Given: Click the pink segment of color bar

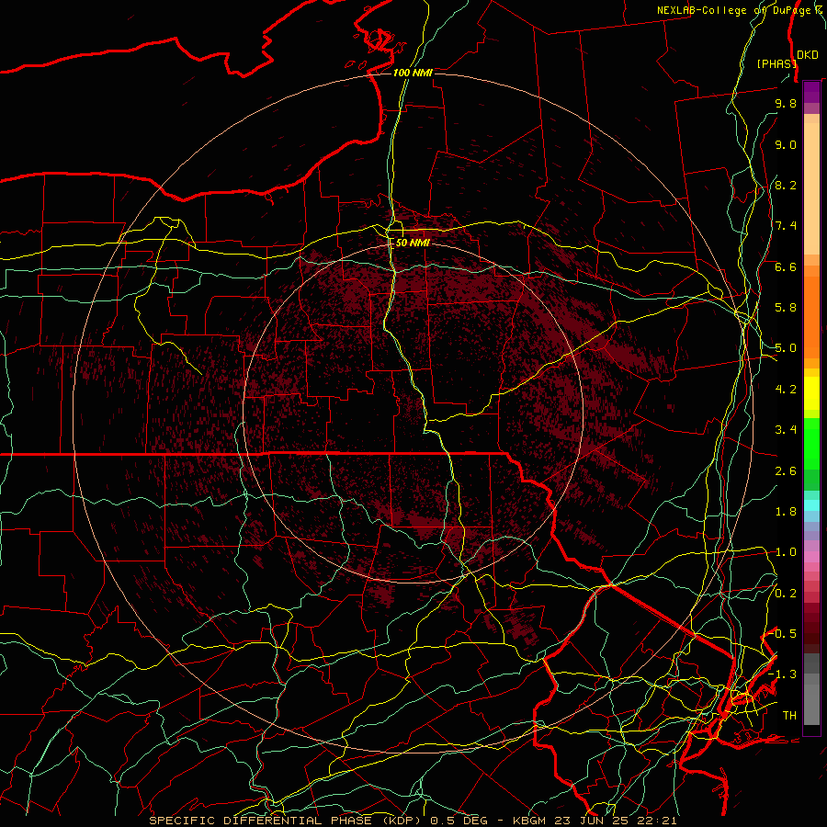Looking at the screenshot, I should point(811,557).
